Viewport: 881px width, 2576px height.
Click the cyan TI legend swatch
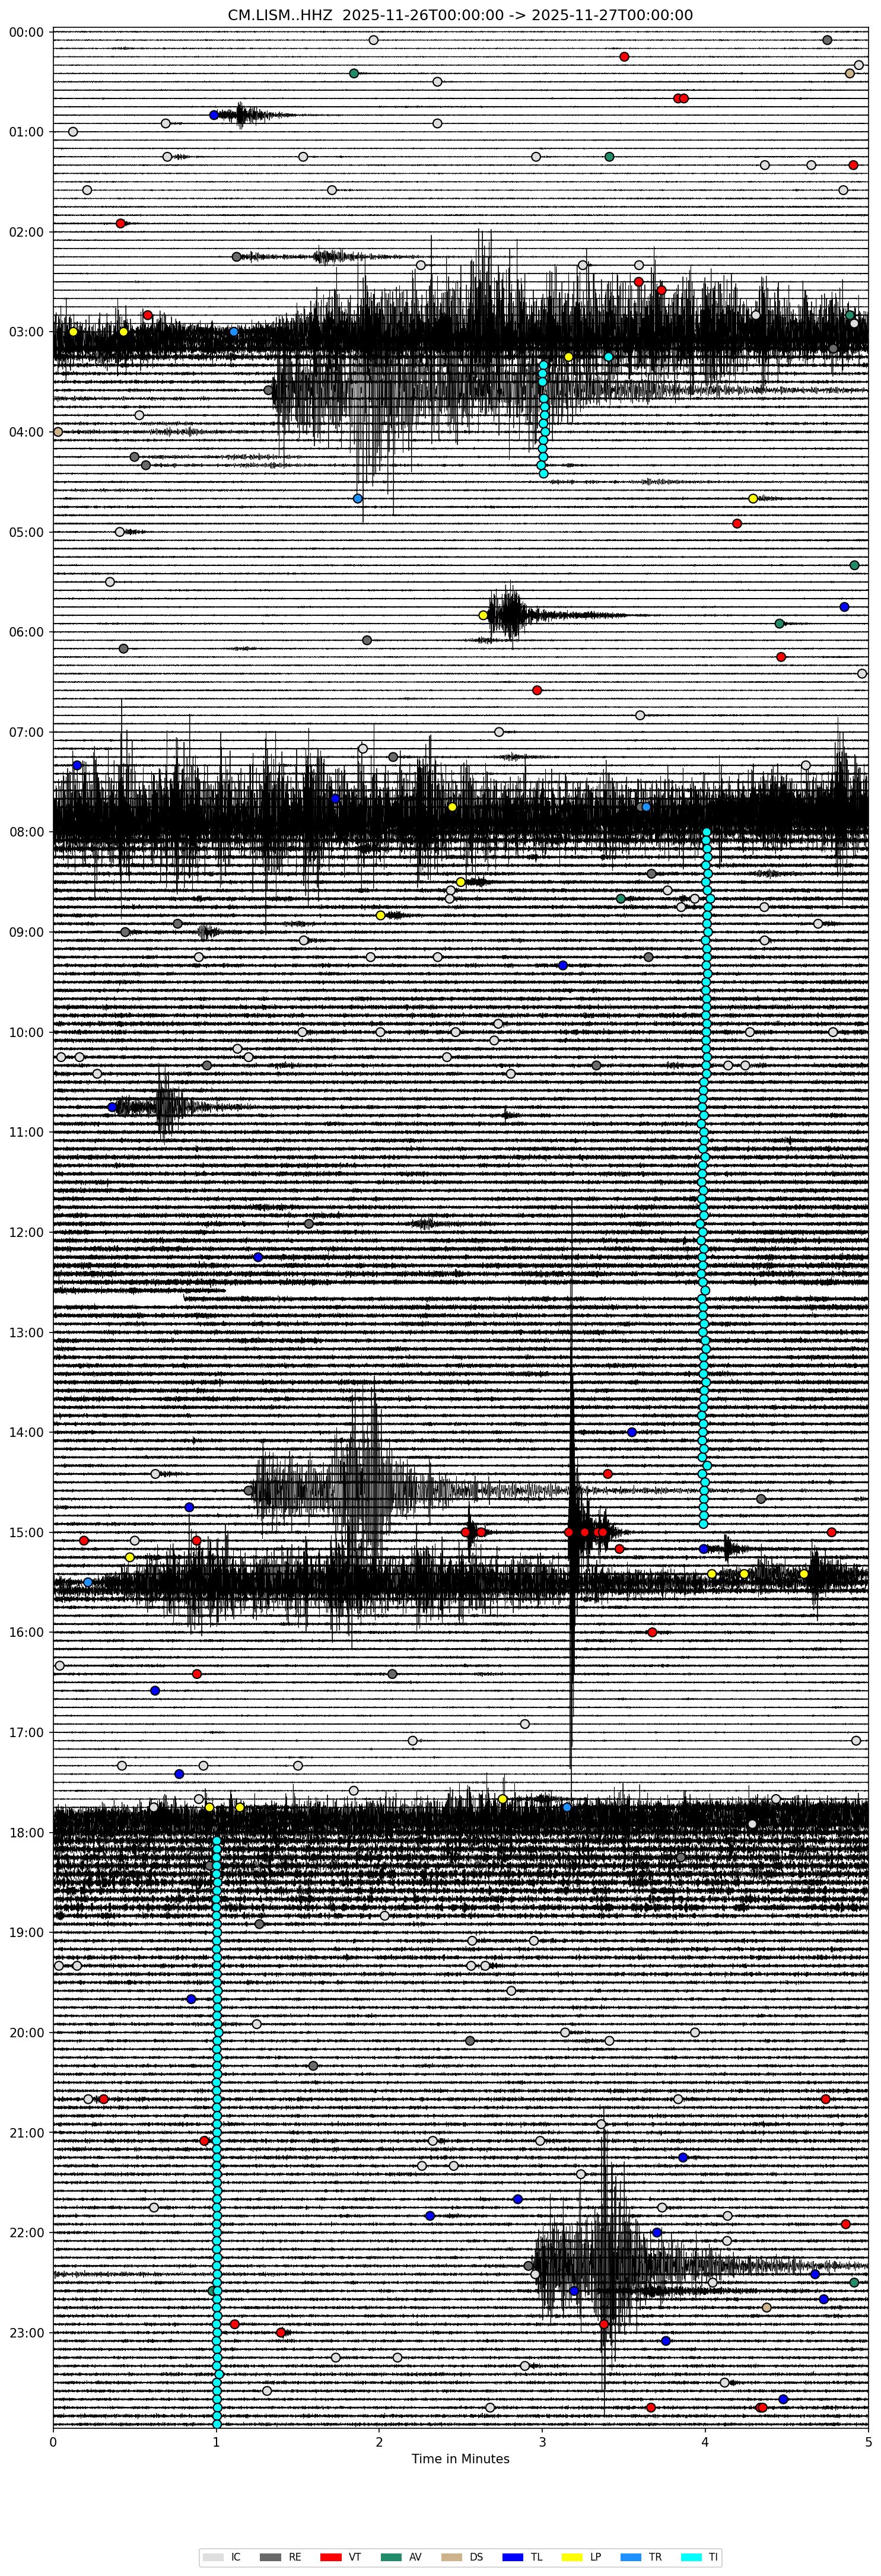point(692,2549)
